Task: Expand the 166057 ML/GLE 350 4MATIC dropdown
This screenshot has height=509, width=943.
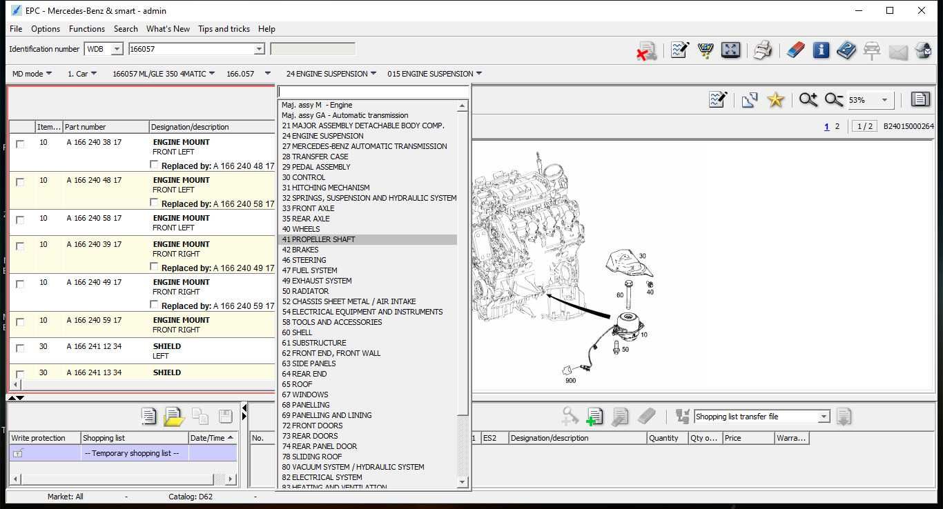Action: (164, 74)
